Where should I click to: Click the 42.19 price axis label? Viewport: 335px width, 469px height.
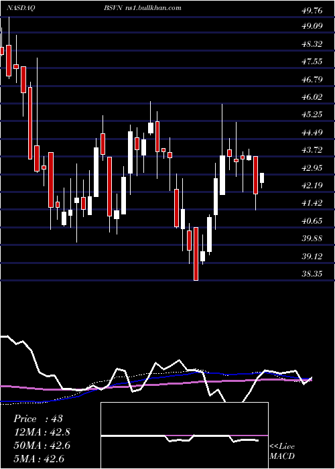click(x=312, y=186)
